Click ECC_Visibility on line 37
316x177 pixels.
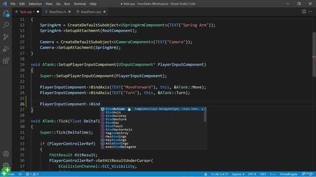coord(118,166)
